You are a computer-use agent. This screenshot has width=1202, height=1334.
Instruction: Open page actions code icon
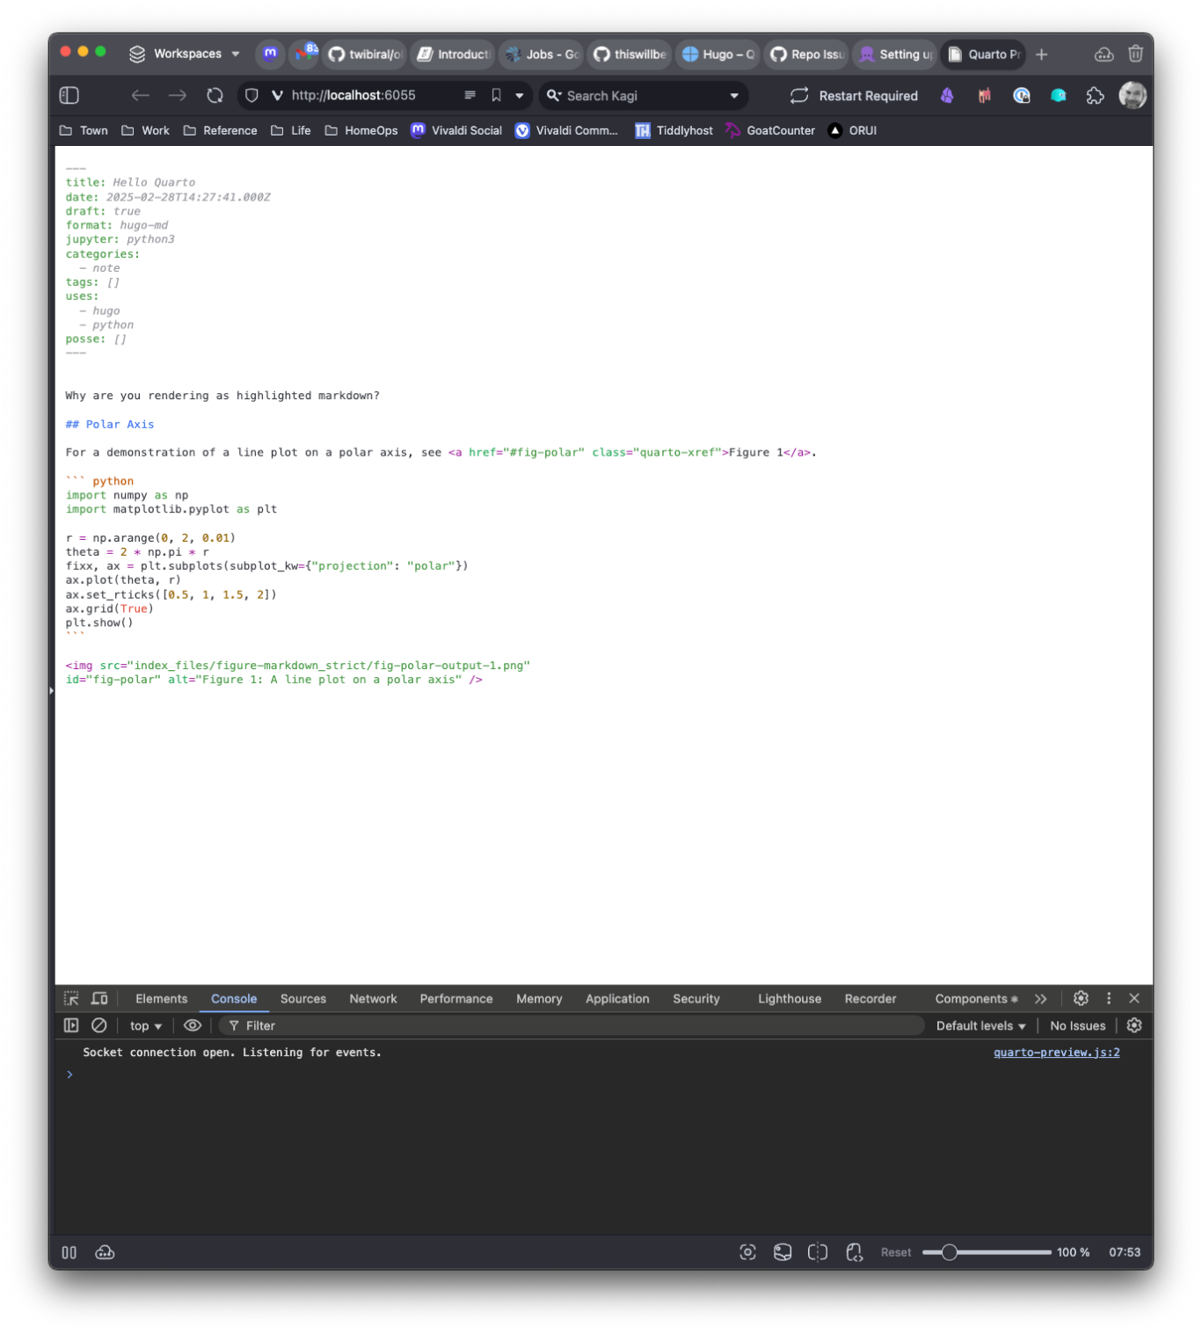pos(854,1253)
